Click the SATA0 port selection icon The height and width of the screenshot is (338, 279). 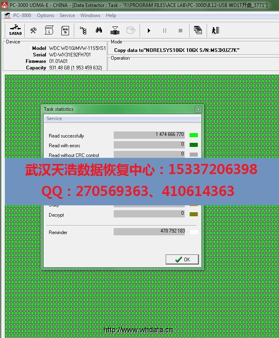point(15,30)
